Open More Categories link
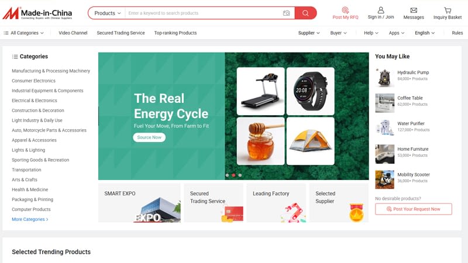 30,219
